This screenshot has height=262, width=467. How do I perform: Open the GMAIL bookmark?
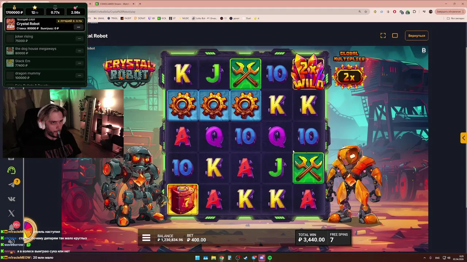click(x=99, y=18)
